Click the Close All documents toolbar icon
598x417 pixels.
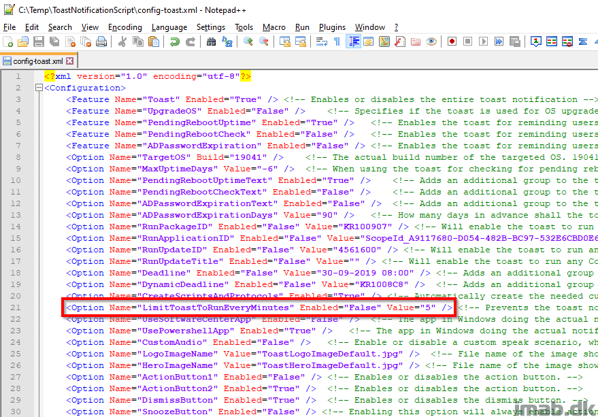[x=86, y=41]
